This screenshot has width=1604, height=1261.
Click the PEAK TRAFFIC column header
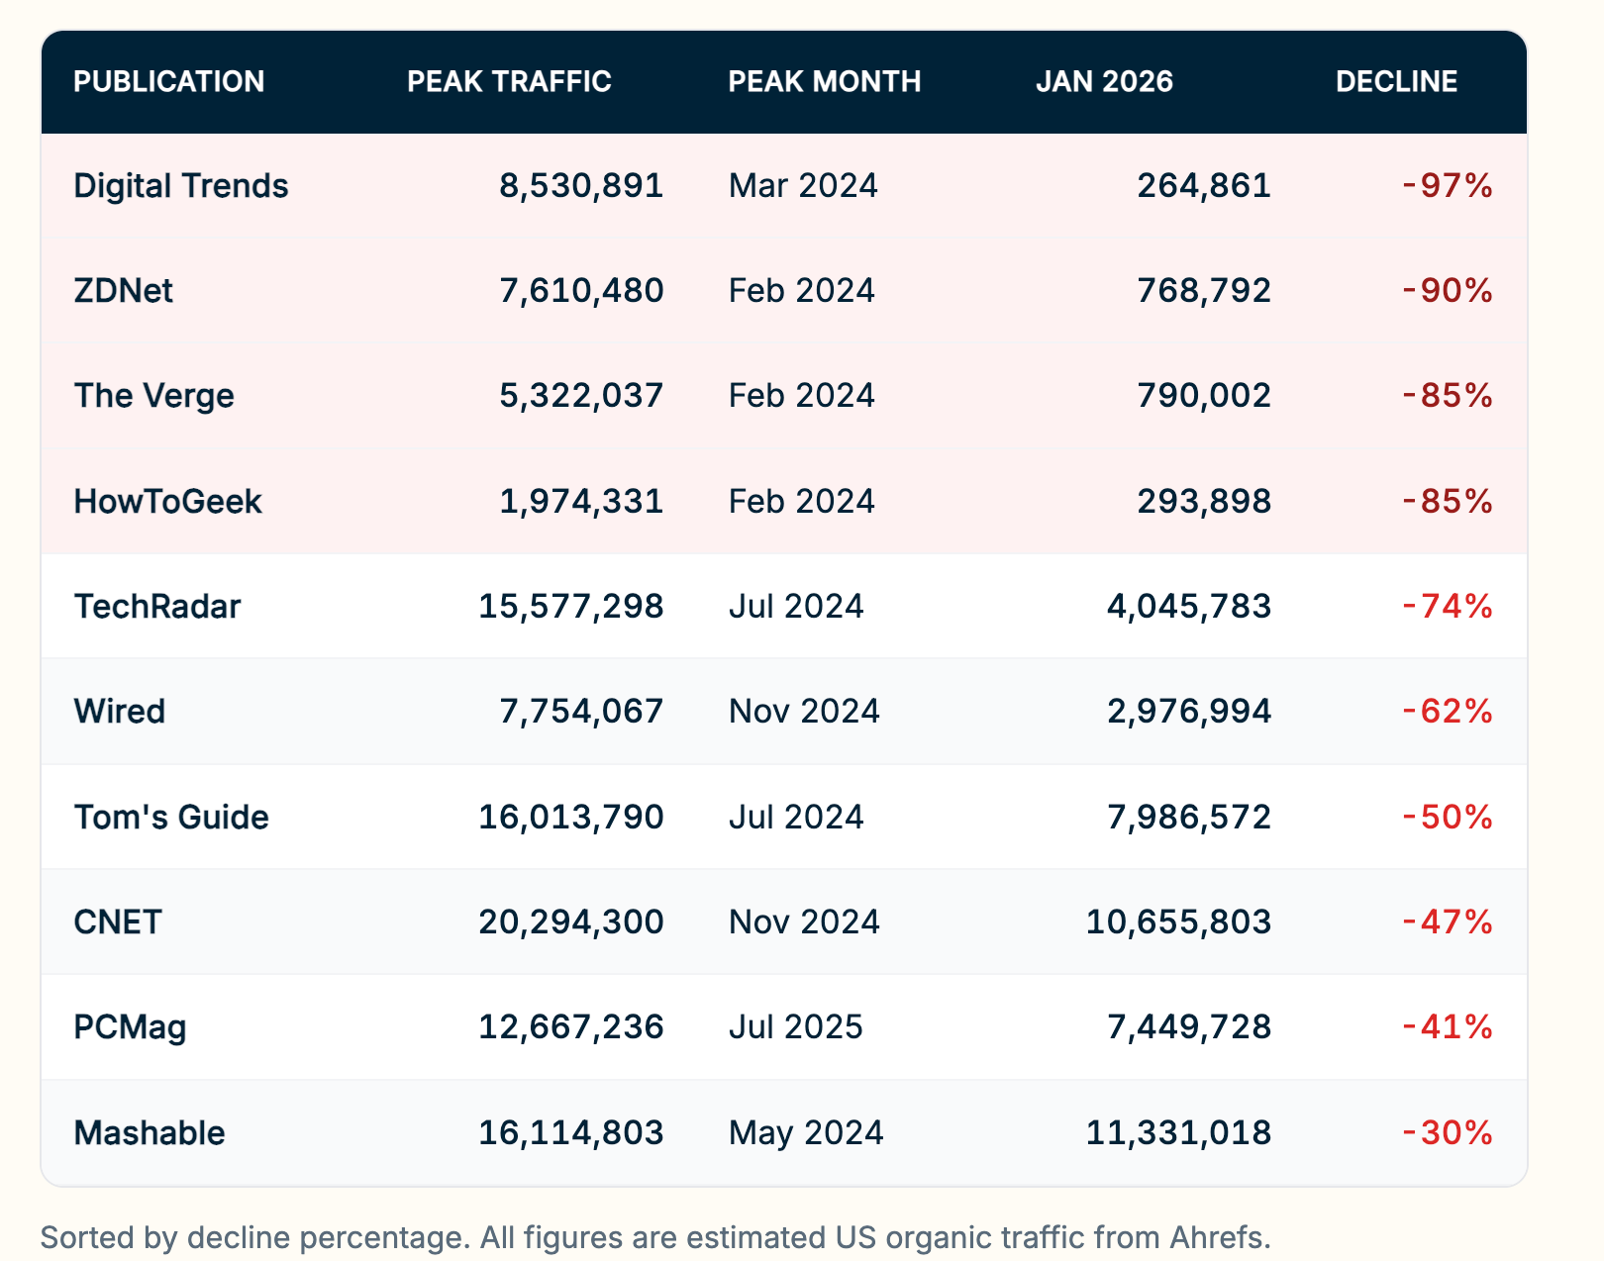click(509, 81)
